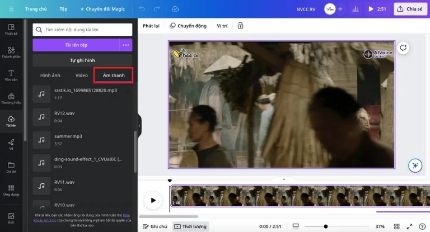The width and height of the screenshot is (430, 232).
Task: Click the comment refresh icon beside the canvas
Action: coord(403,48)
